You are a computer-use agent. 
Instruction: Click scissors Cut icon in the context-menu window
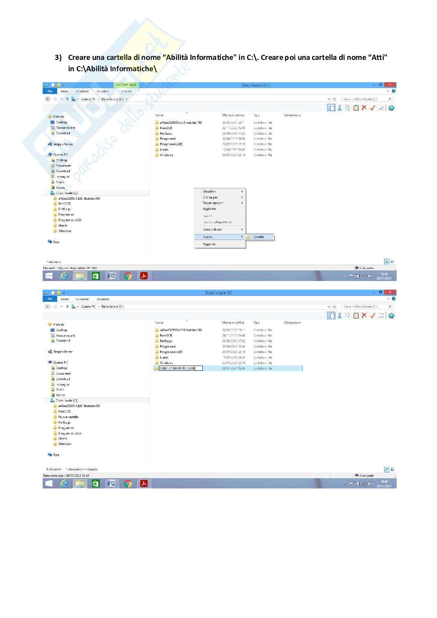click(x=340, y=108)
